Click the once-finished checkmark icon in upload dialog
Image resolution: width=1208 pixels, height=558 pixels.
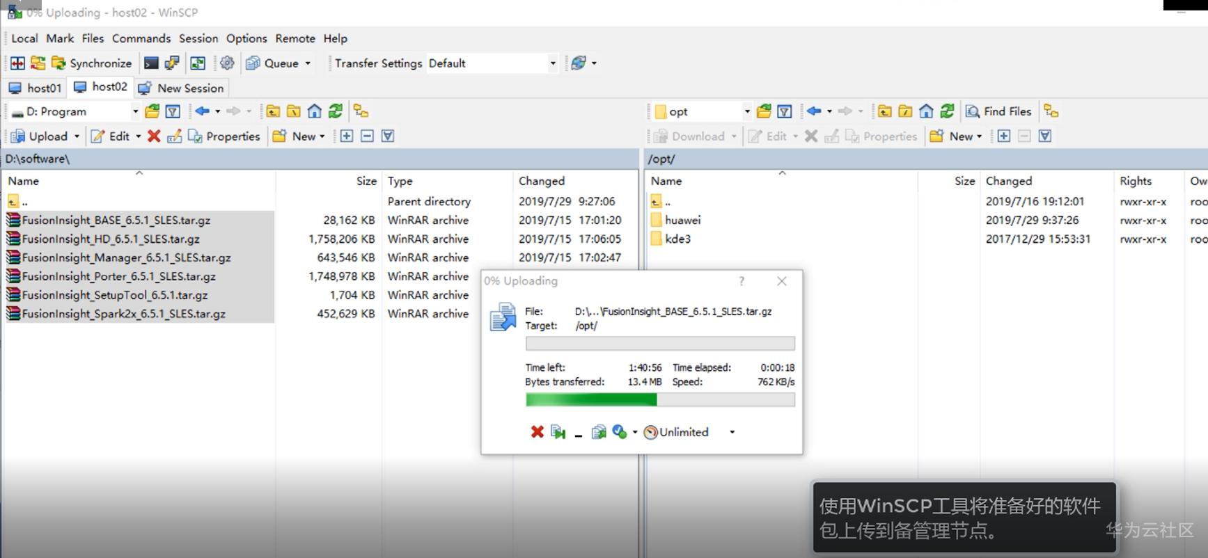pyautogui.click(x=620, y=432)
